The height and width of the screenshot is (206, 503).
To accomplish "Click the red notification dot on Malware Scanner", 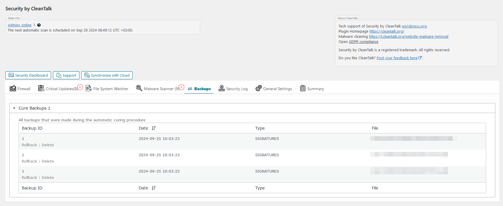I will point(181,87).
